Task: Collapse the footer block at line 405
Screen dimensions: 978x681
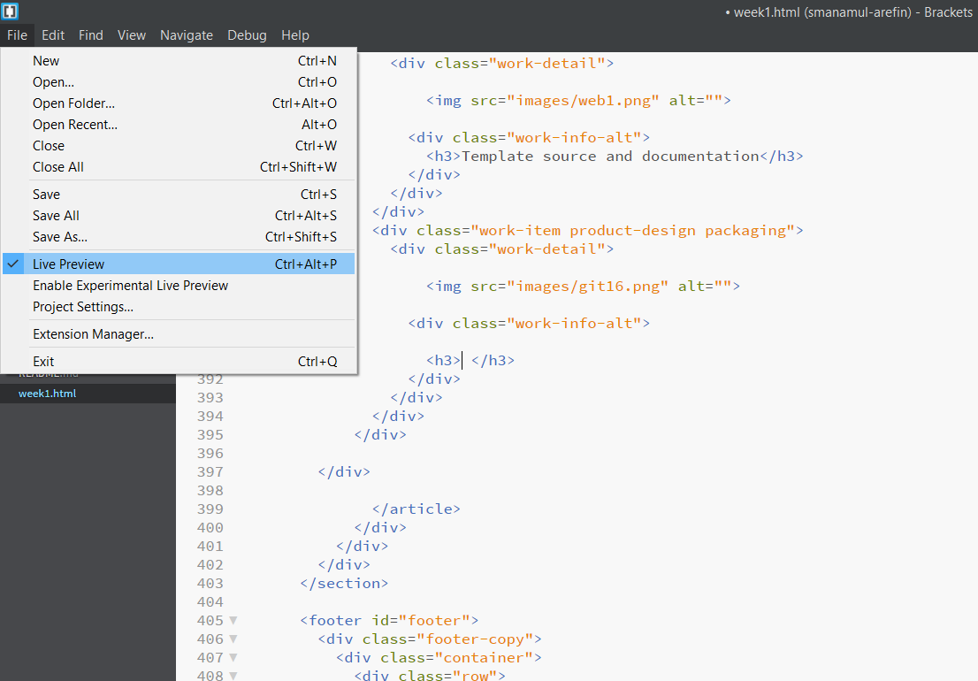Action: [233, 621]
